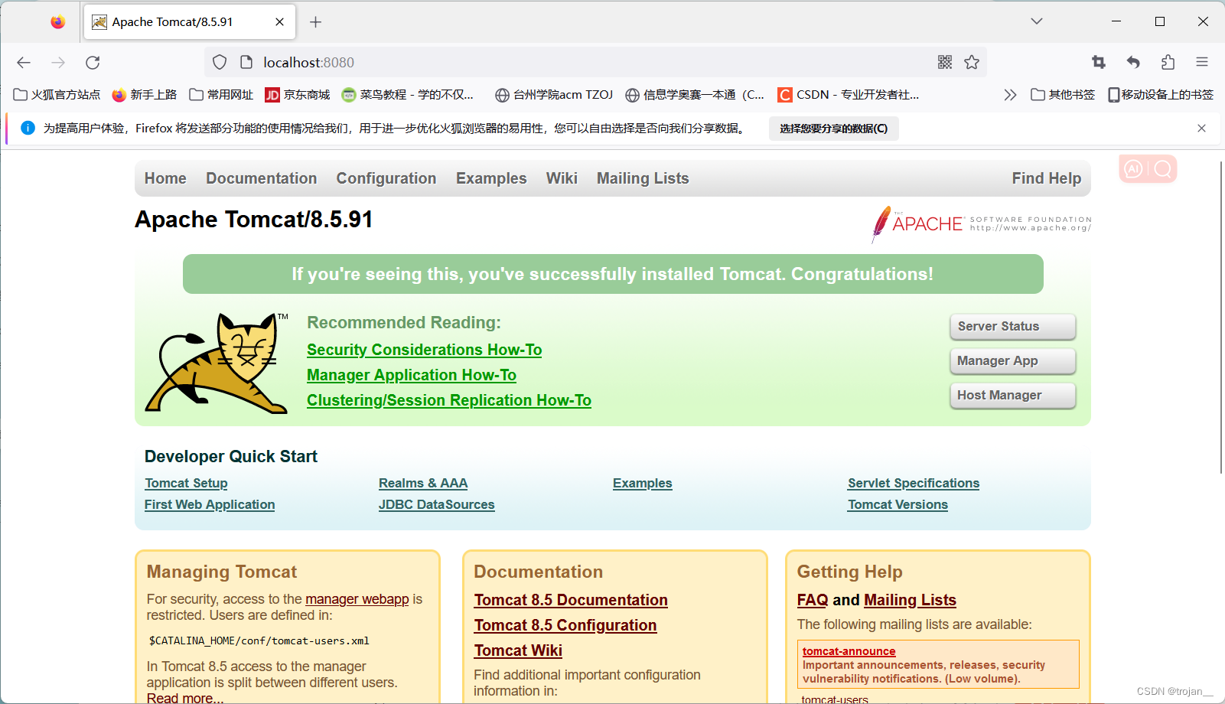The height and width of the screenshot is (704, 1225).
Task: Open the 其他书签 folder
Action: pyautogui.click(x=1063, y=95)
